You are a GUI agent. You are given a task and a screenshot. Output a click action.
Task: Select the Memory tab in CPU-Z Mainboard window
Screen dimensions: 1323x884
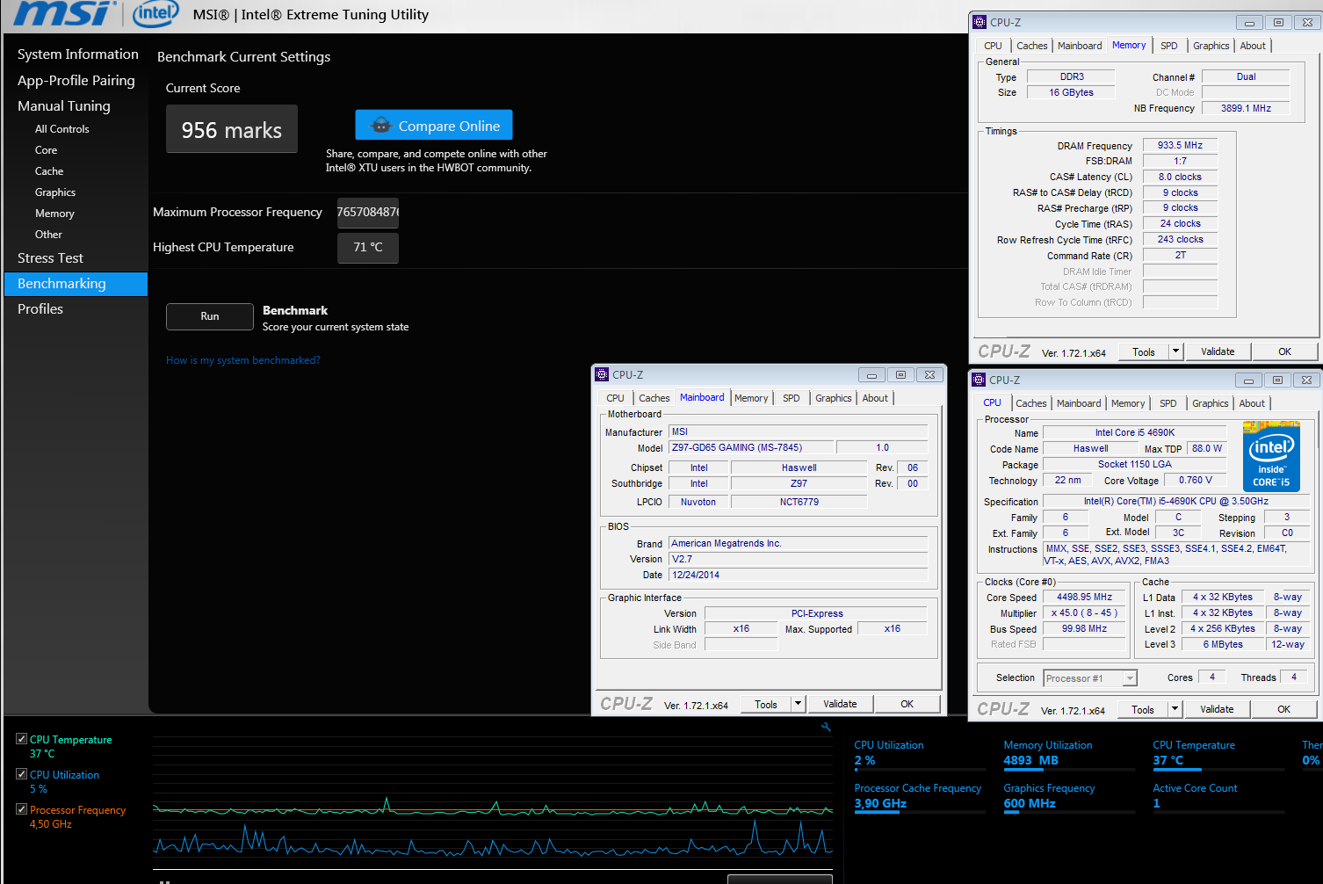751,398
